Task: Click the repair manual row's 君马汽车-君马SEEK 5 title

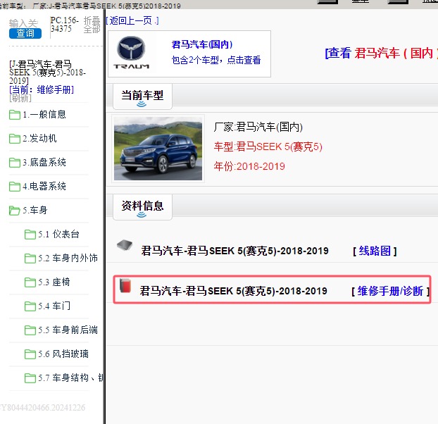Action: (234, 291)
